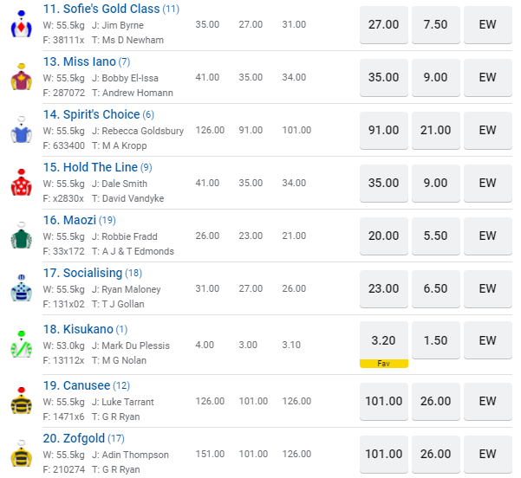Select 21.00 place odds for Spirit's Choice
This screenshot has height=478, width=521.
pos(436,131)
